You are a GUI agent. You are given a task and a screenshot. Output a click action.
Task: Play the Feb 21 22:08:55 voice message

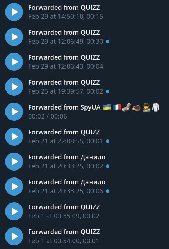[14, 137]
